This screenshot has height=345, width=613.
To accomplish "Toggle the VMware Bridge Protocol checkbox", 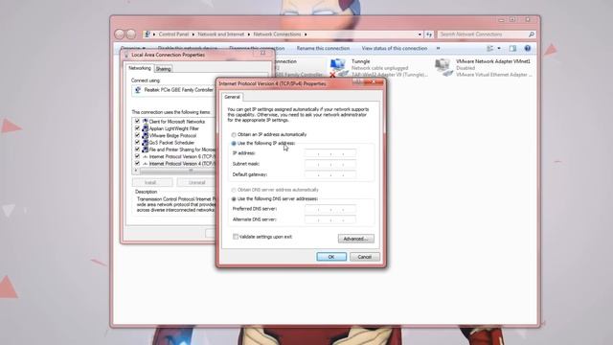I will coord(137,135).
